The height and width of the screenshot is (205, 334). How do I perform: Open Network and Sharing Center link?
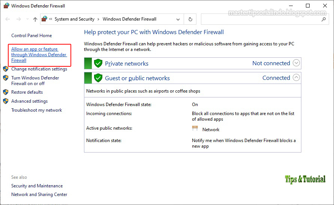click(x=39, y=195)
